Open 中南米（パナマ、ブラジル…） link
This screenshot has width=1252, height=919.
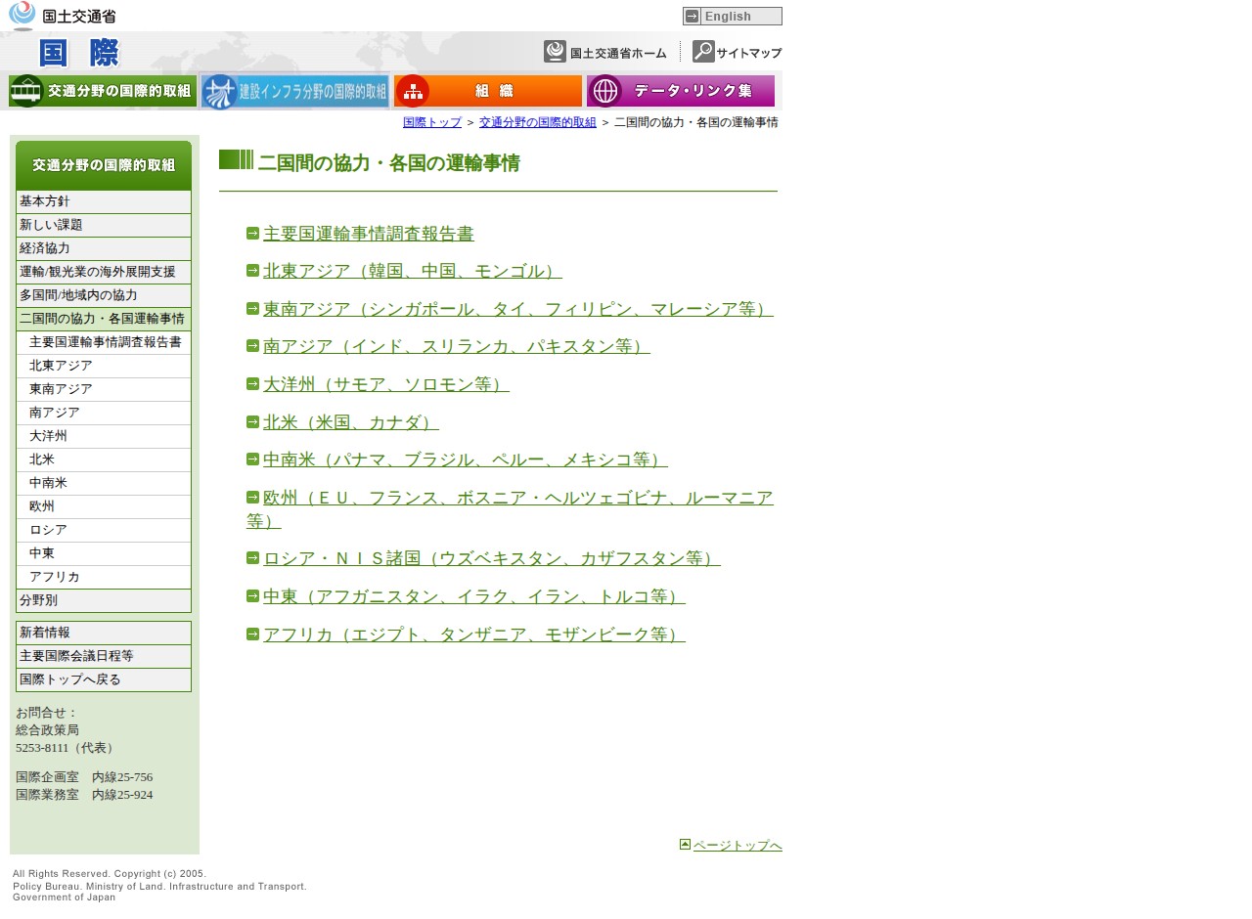point(466,459)
